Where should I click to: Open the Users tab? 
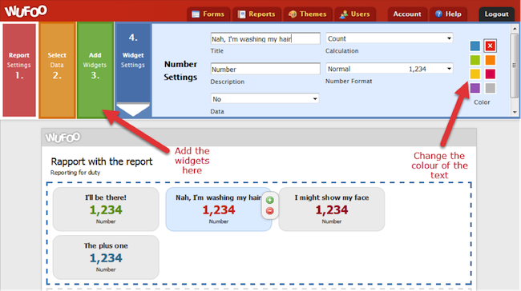(x=355, y=14)
